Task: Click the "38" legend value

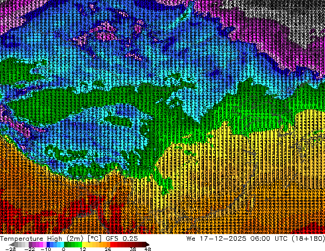Action: click(133, 249)
